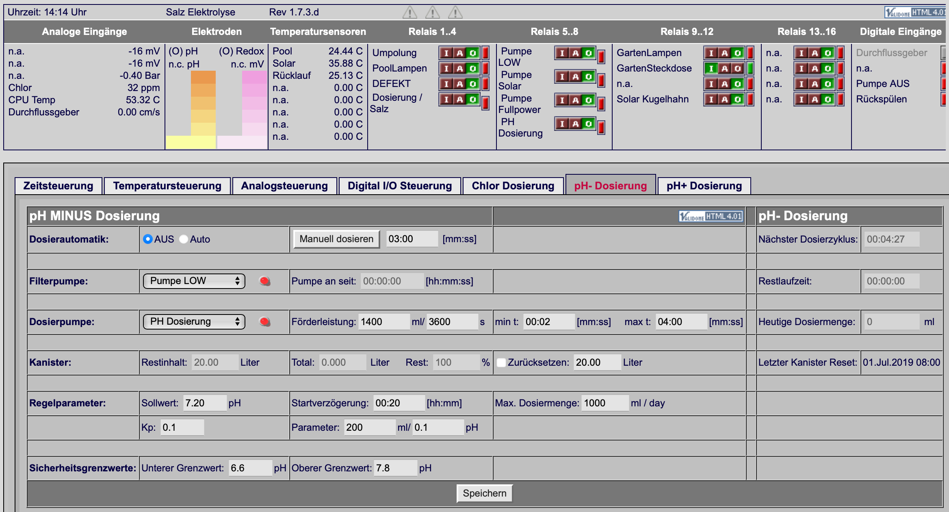Click the red status LED next to Dosierpumpe

coord(265,321)
